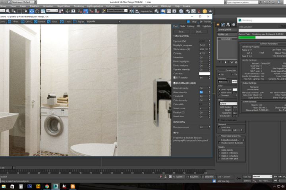Screen dimensions: 286x190
Task: Click the Erase icon in frame buffer
Action: 49,22
